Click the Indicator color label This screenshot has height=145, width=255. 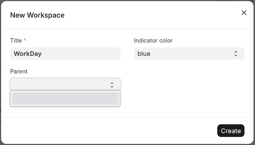(153, 41)
